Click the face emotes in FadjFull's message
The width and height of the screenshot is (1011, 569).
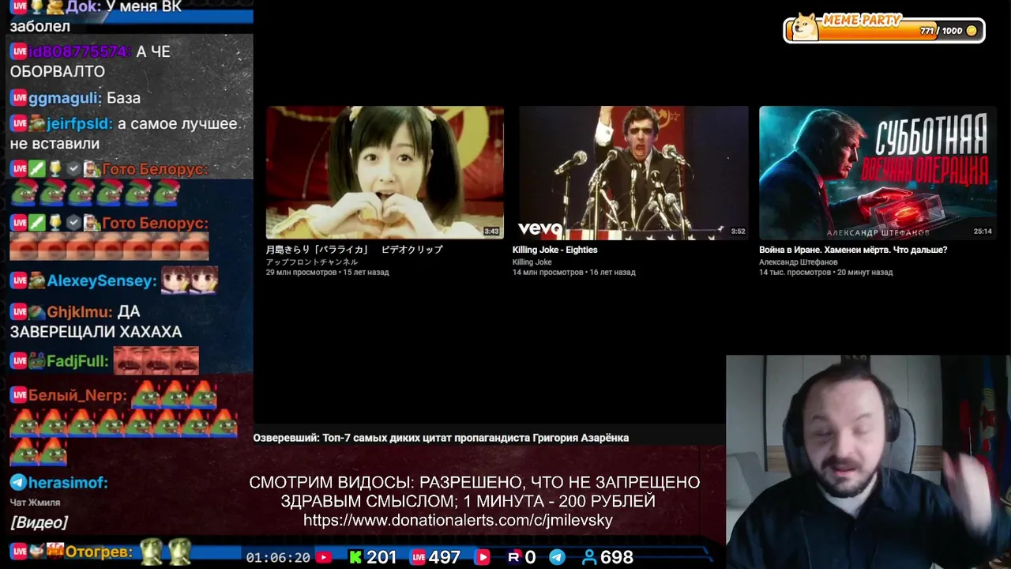[x=156, y=360]
